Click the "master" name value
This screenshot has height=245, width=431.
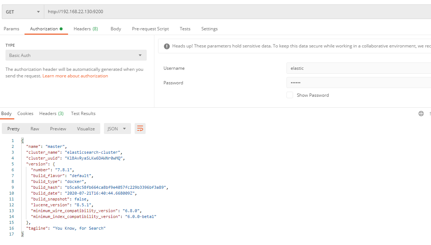coord(55,146)
